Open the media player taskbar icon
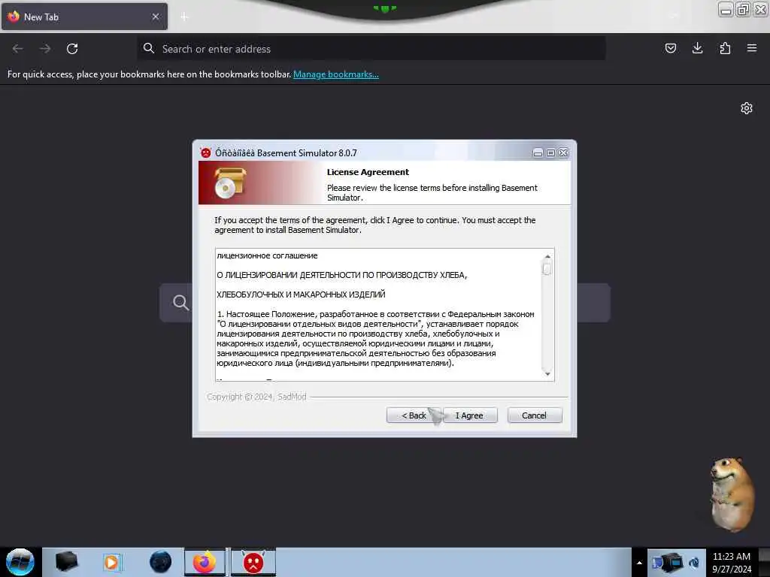The width and height of the screenshot is (770, 577). [111, 562]
